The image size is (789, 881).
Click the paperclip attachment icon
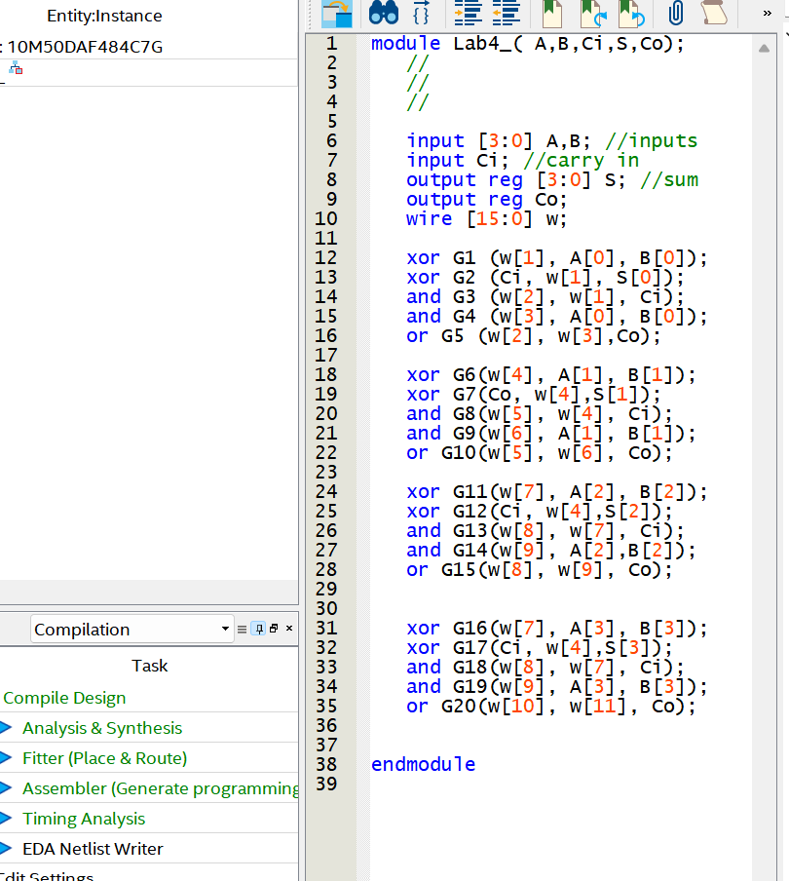675,14
